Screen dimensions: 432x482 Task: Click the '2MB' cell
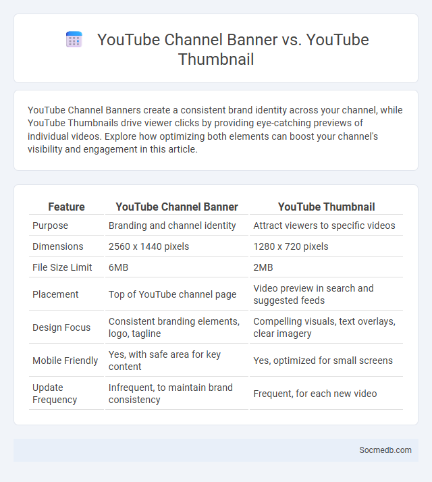point(263,267)
